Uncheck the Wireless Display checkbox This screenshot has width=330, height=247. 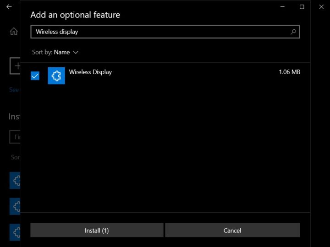[x=35, y=76]
